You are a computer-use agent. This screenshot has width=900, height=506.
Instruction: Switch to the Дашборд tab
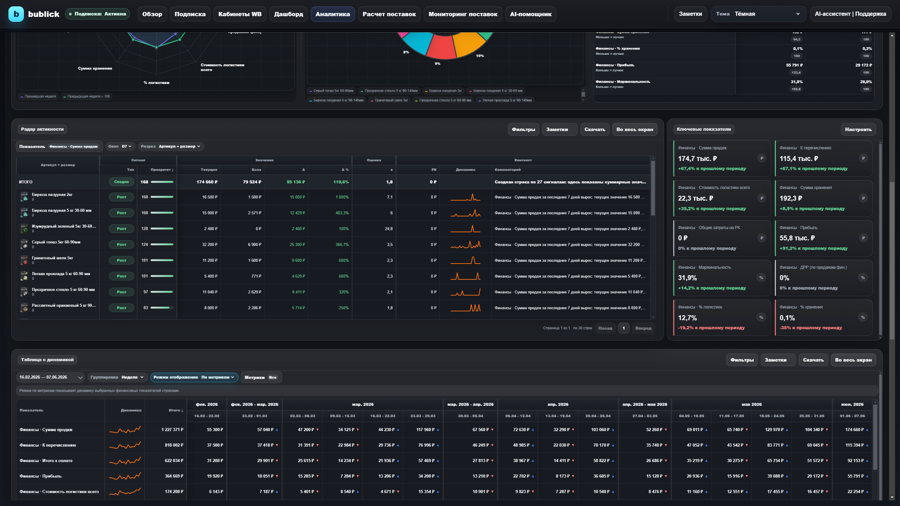(288, 14)
